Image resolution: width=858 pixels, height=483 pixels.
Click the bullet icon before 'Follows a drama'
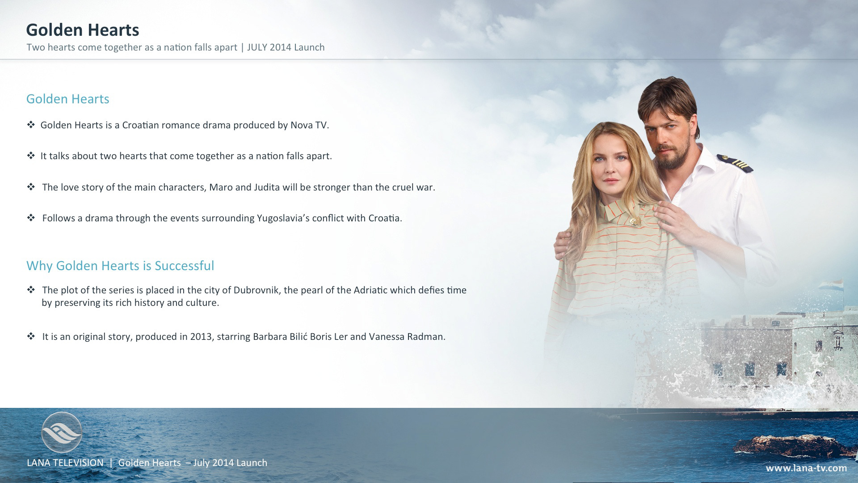[31, 218]
